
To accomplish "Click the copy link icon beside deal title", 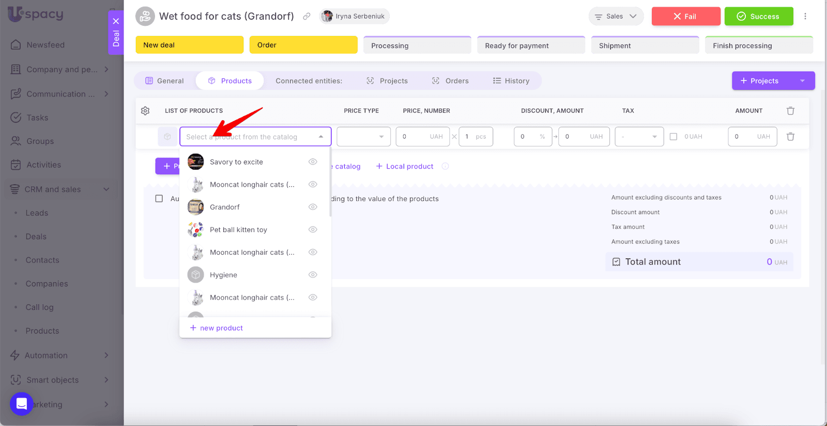I will click(307, 17).
